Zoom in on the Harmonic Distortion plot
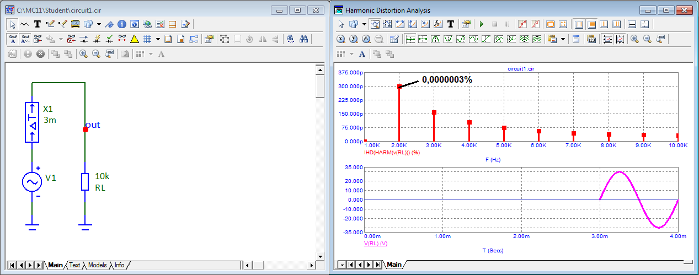Image resolution: width=699 pixels, height=275 pixels. tap(635, 39)
